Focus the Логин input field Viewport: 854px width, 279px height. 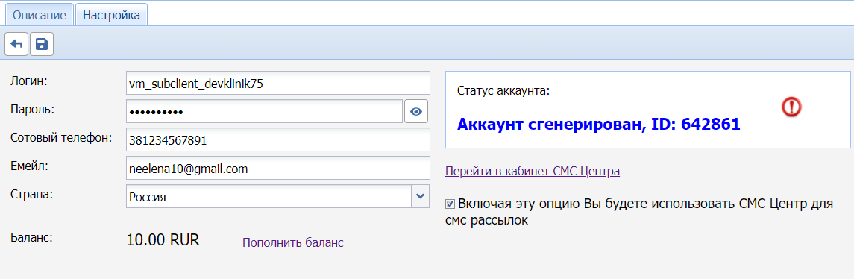pyautogui.click(x=277, y=83)
